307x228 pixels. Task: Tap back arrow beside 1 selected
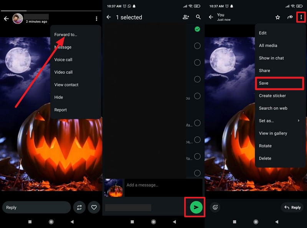pyautogui.click(x=109, y=17)
